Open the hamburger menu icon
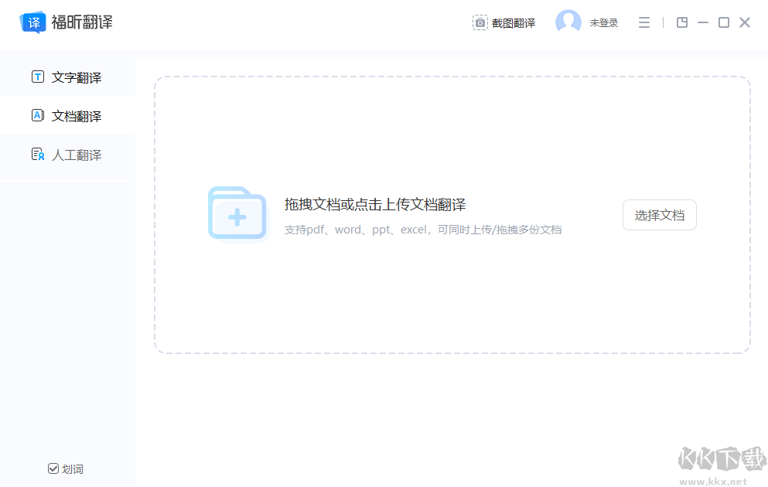The height and width of the screenshot is (487, 768). [644, 22]
